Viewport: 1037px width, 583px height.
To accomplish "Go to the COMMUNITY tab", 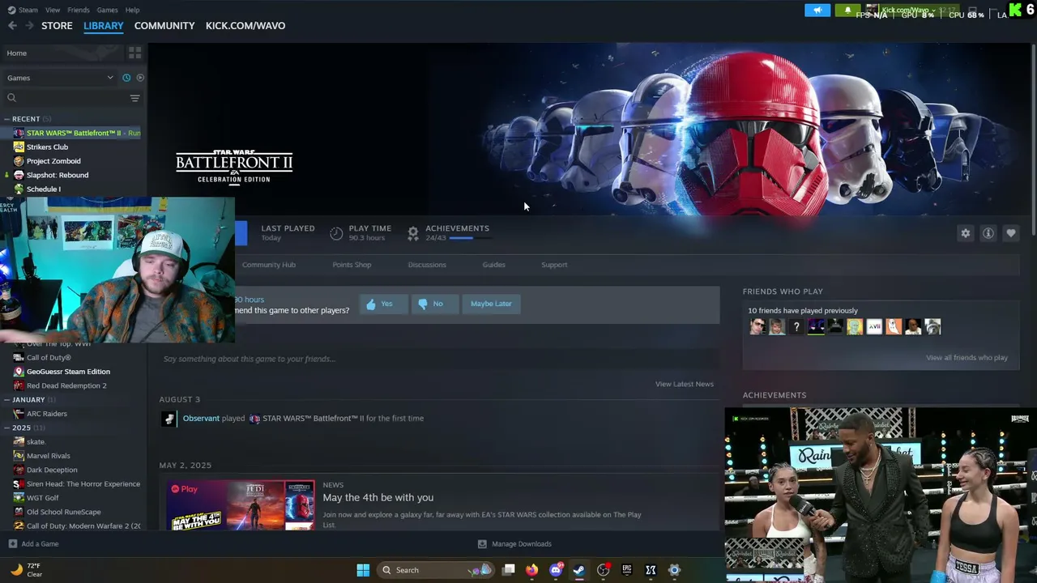I will coord(164,26).
